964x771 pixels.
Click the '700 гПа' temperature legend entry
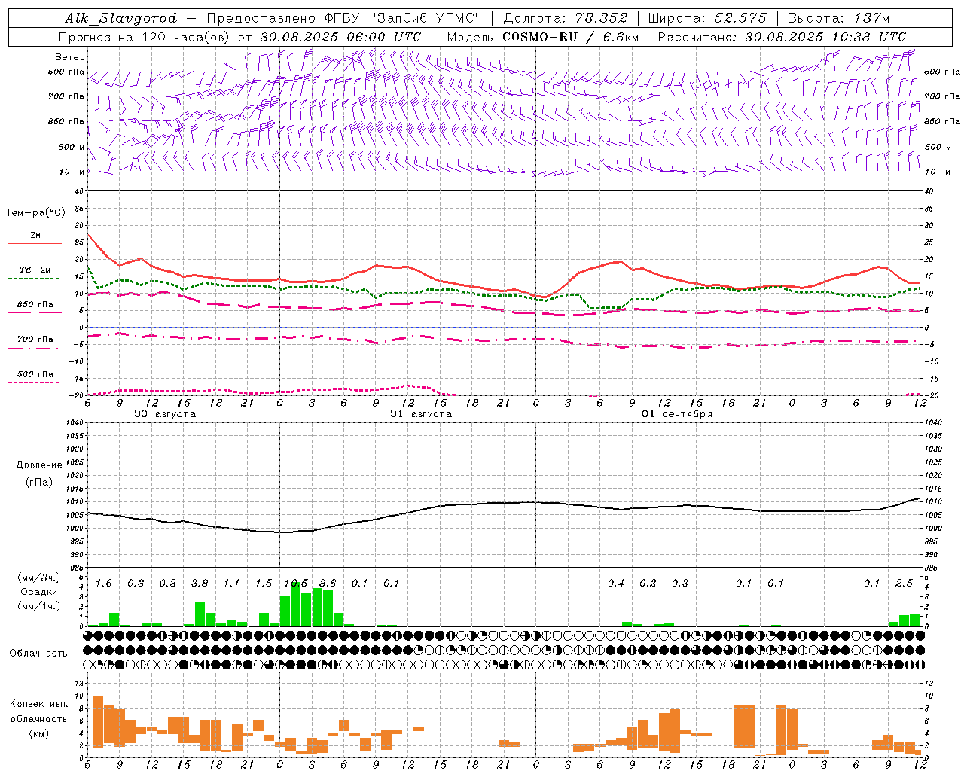click(x=35, y=340)
